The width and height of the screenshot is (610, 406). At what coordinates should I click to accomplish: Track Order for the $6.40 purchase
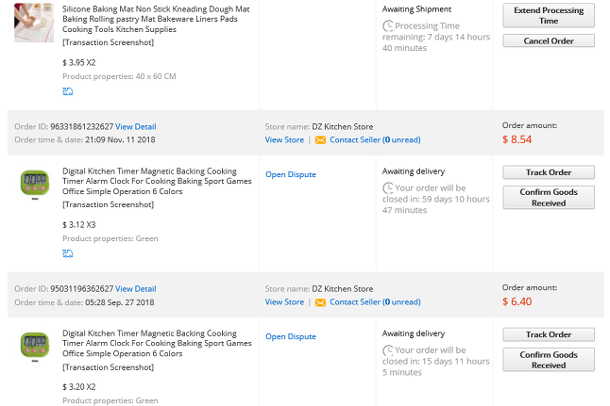(x=549, y=334)
